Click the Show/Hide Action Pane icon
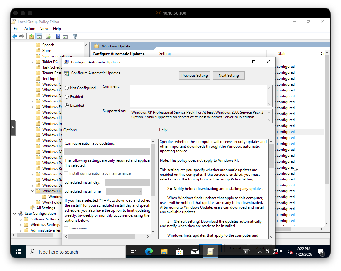This screenshot has height=271, width=341. pyautogui.click(x=65, y=37)
